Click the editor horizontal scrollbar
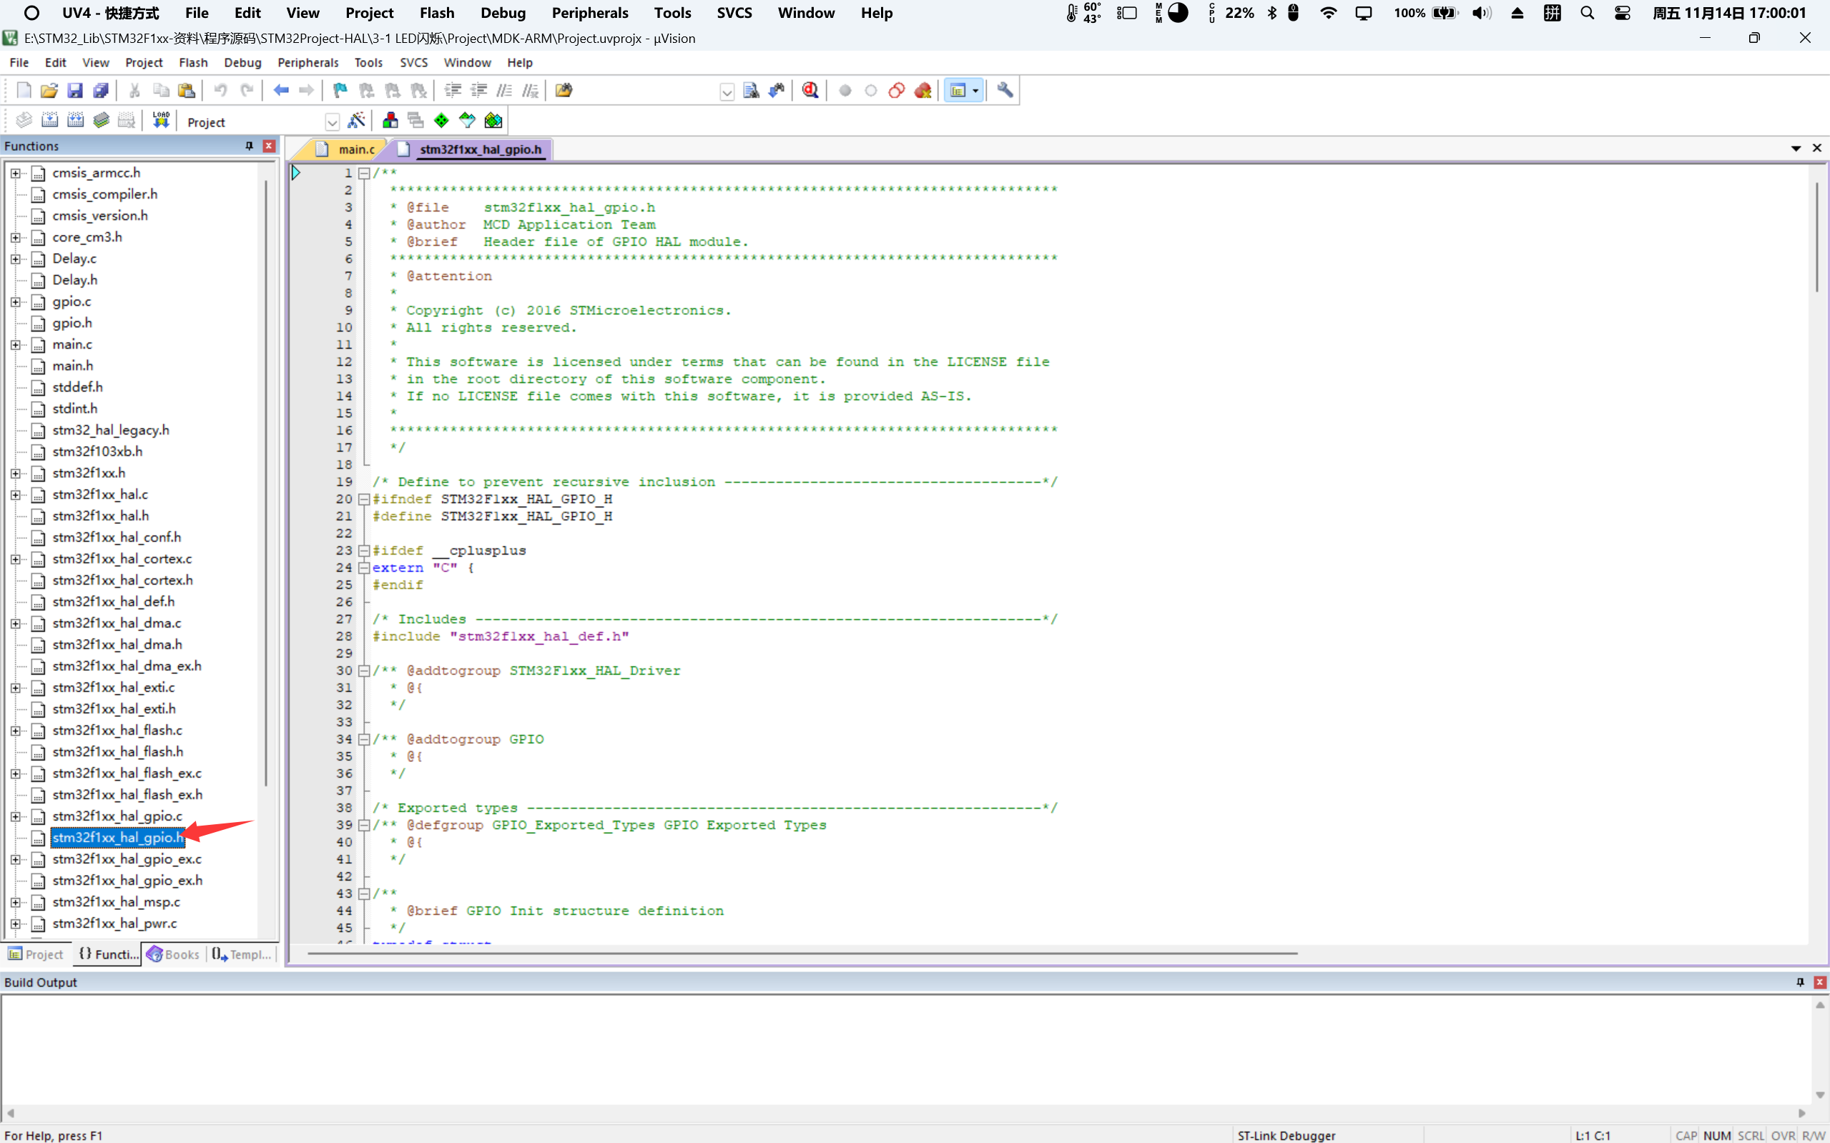The height and width of the screenshot is (1143, 1830). 802,954
